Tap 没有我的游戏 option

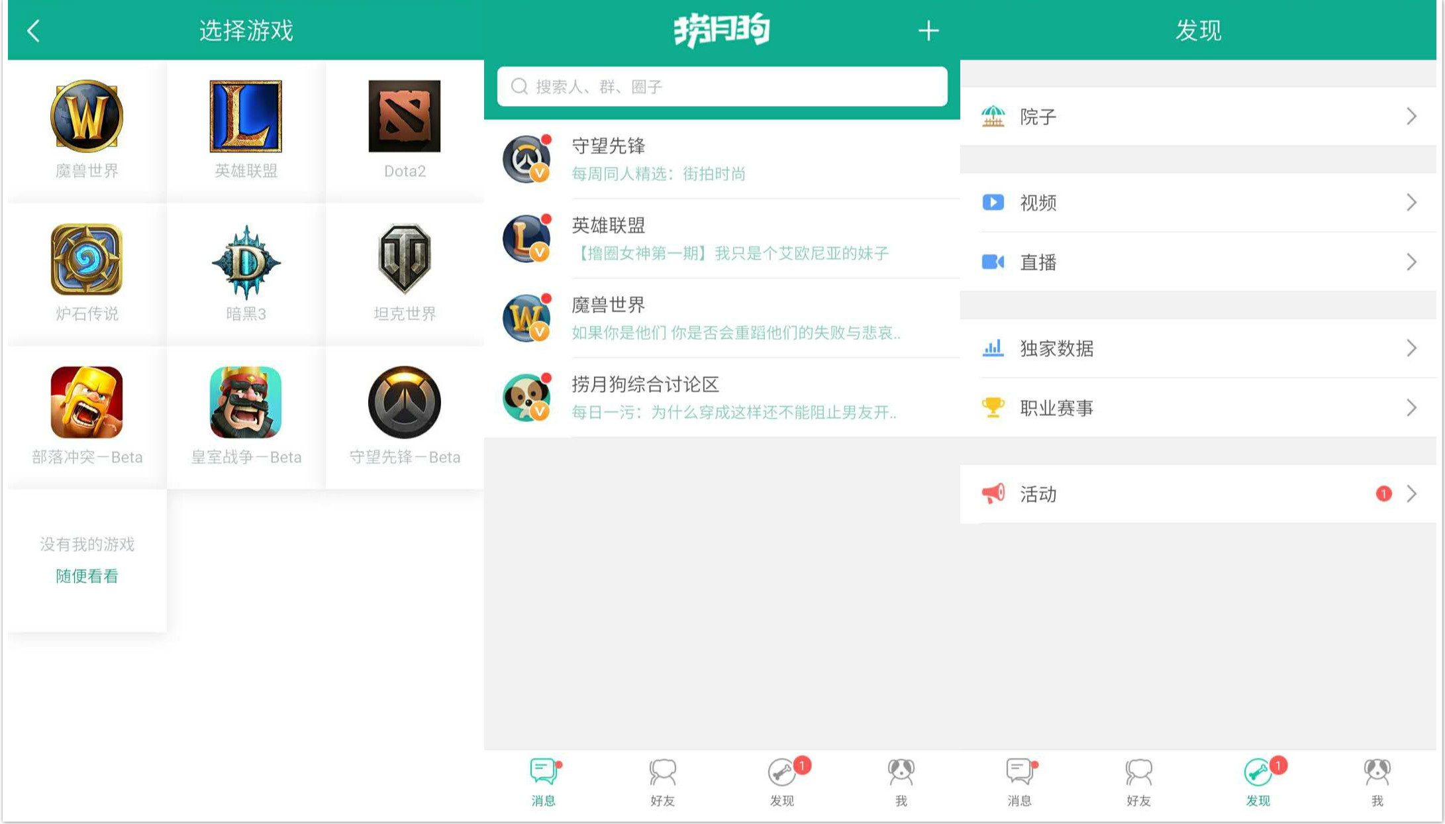(x=87, y=544)
